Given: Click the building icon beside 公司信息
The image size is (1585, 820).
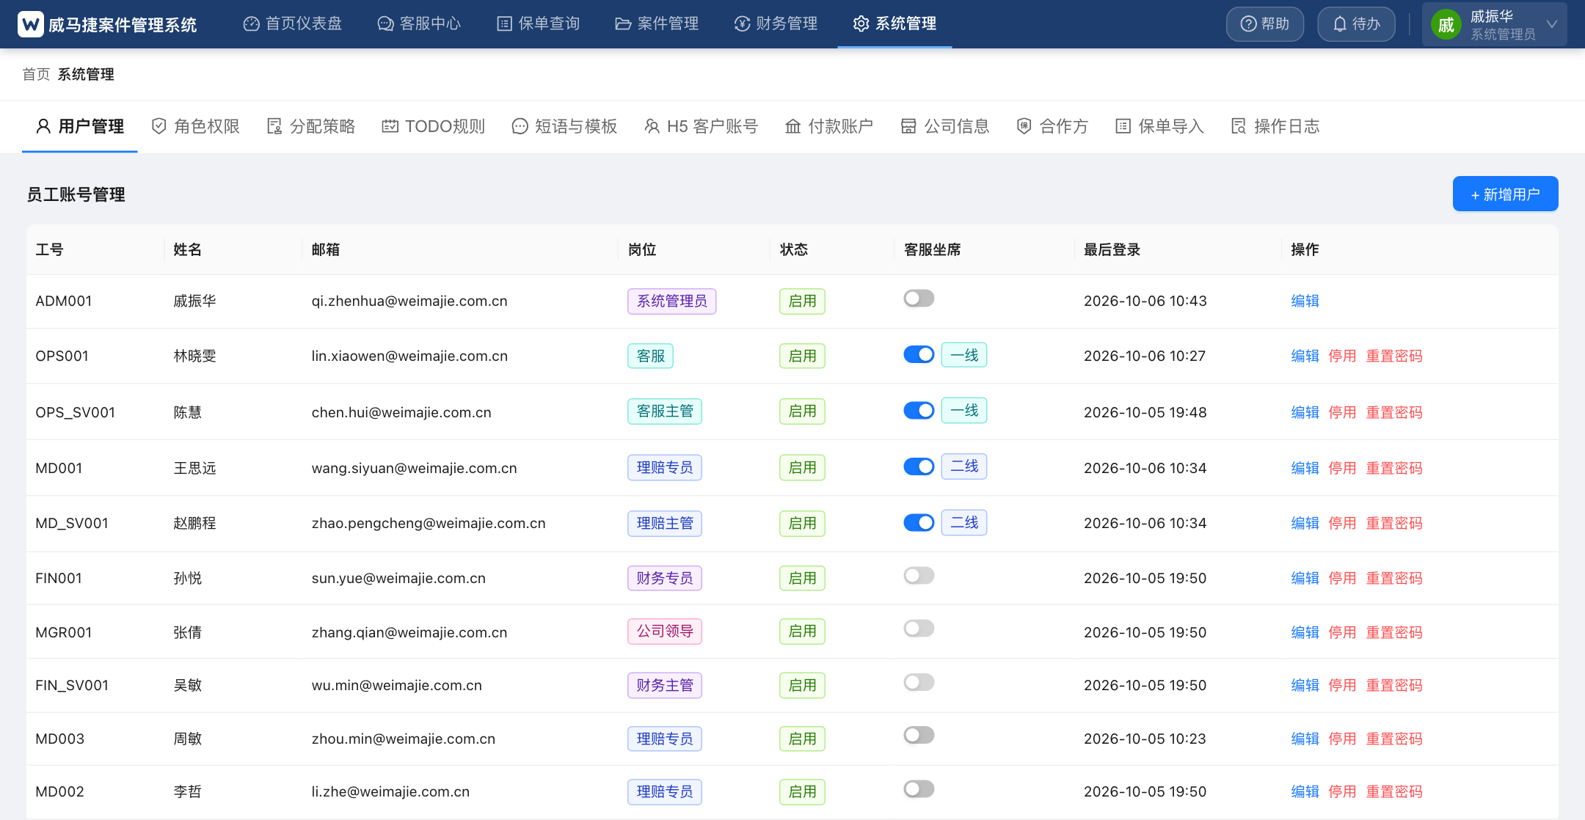Looking at the screenshot, I should [x=908, y=126].
